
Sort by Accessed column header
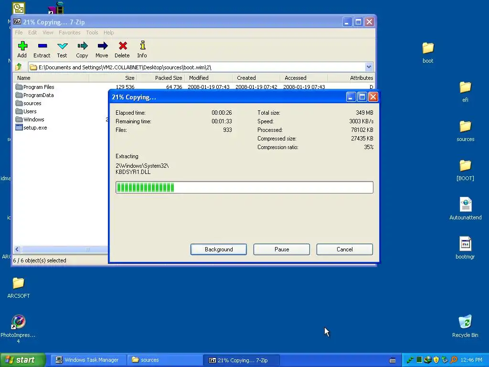[x=304, y=78]
